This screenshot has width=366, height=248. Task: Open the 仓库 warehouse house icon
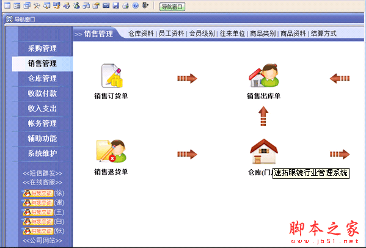coord(264,151)
